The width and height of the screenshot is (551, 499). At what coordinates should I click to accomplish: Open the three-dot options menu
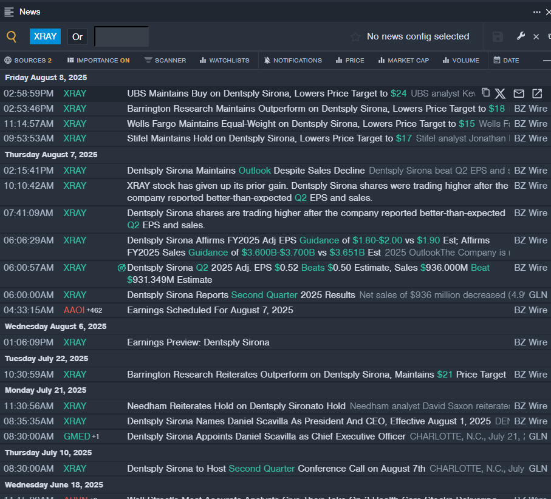click(x=536, y=12)
